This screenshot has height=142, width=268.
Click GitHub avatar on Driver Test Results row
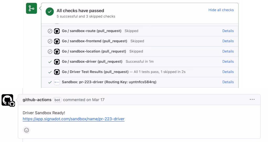pos(57,72)
